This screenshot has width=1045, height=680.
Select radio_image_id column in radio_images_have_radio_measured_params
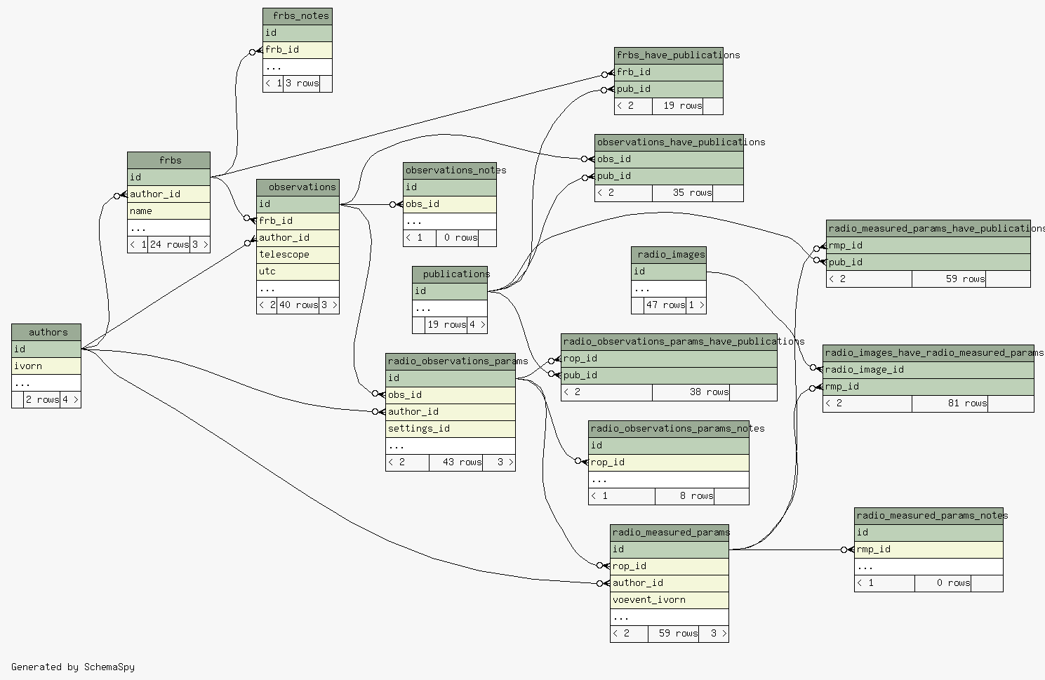(x=928, y=370)
